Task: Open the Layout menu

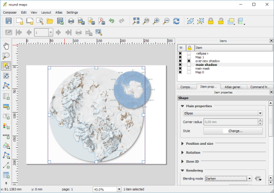Action: [x=46, y=13]
